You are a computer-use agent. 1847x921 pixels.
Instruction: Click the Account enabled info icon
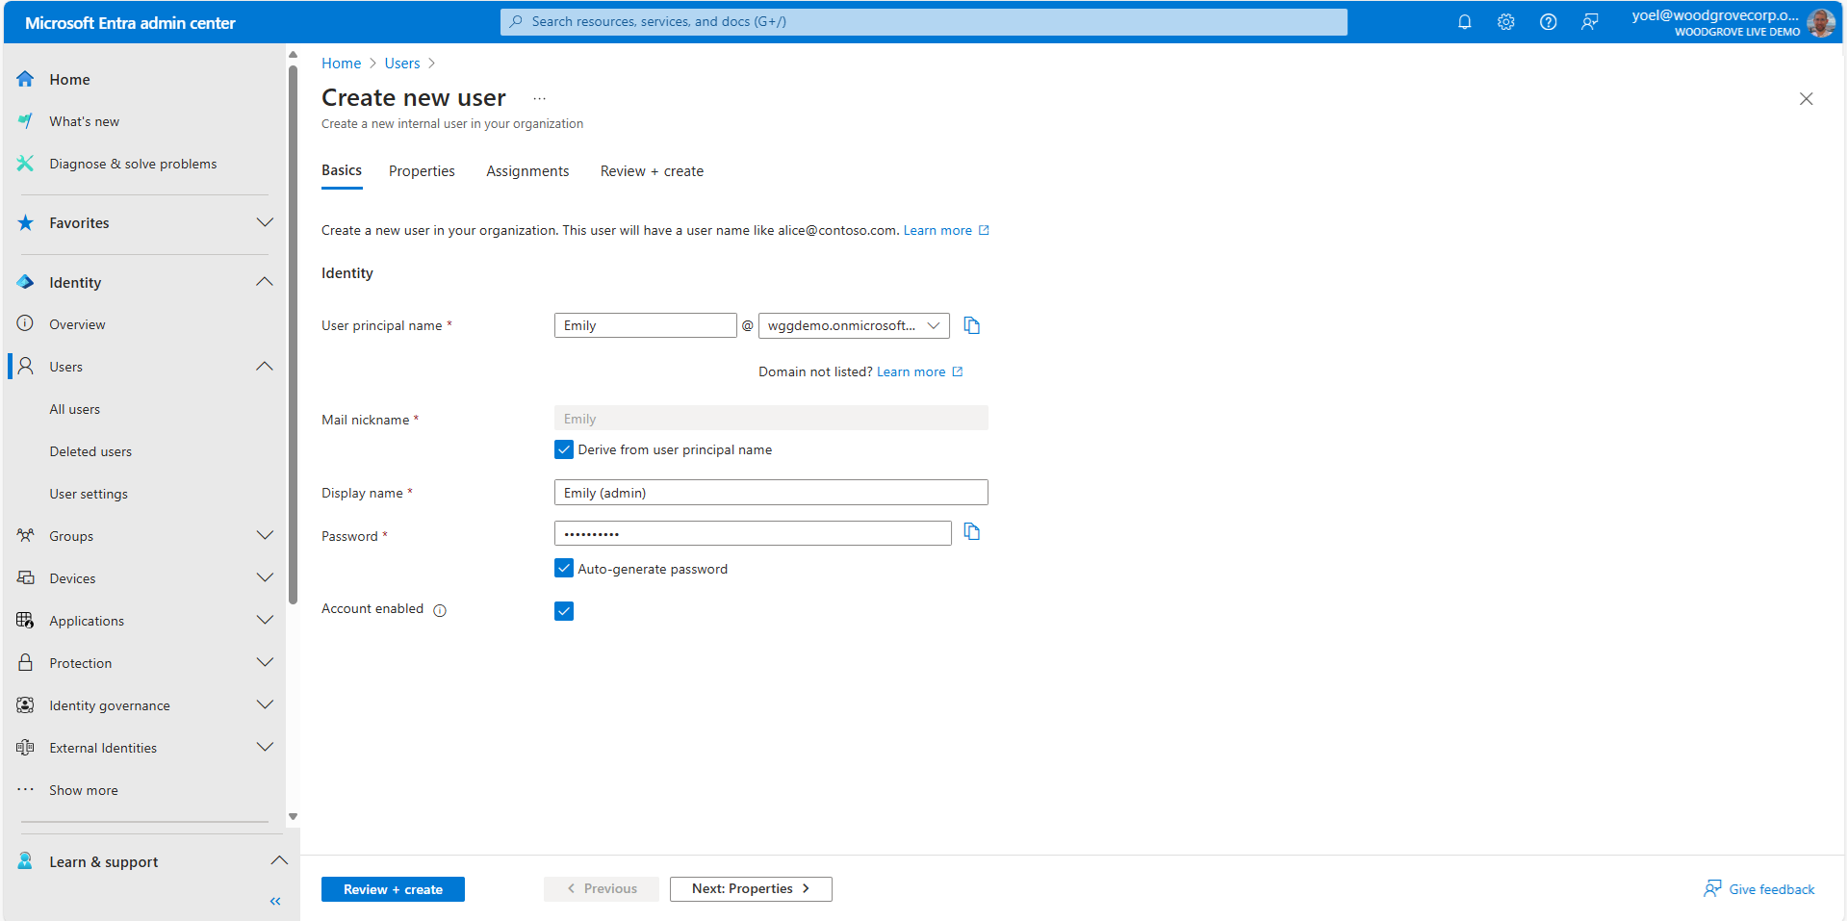tap(440, 610)
